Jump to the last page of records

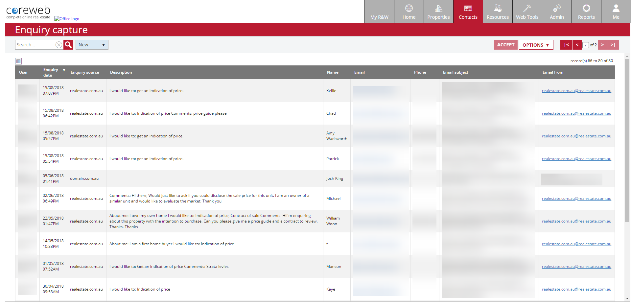613,45
